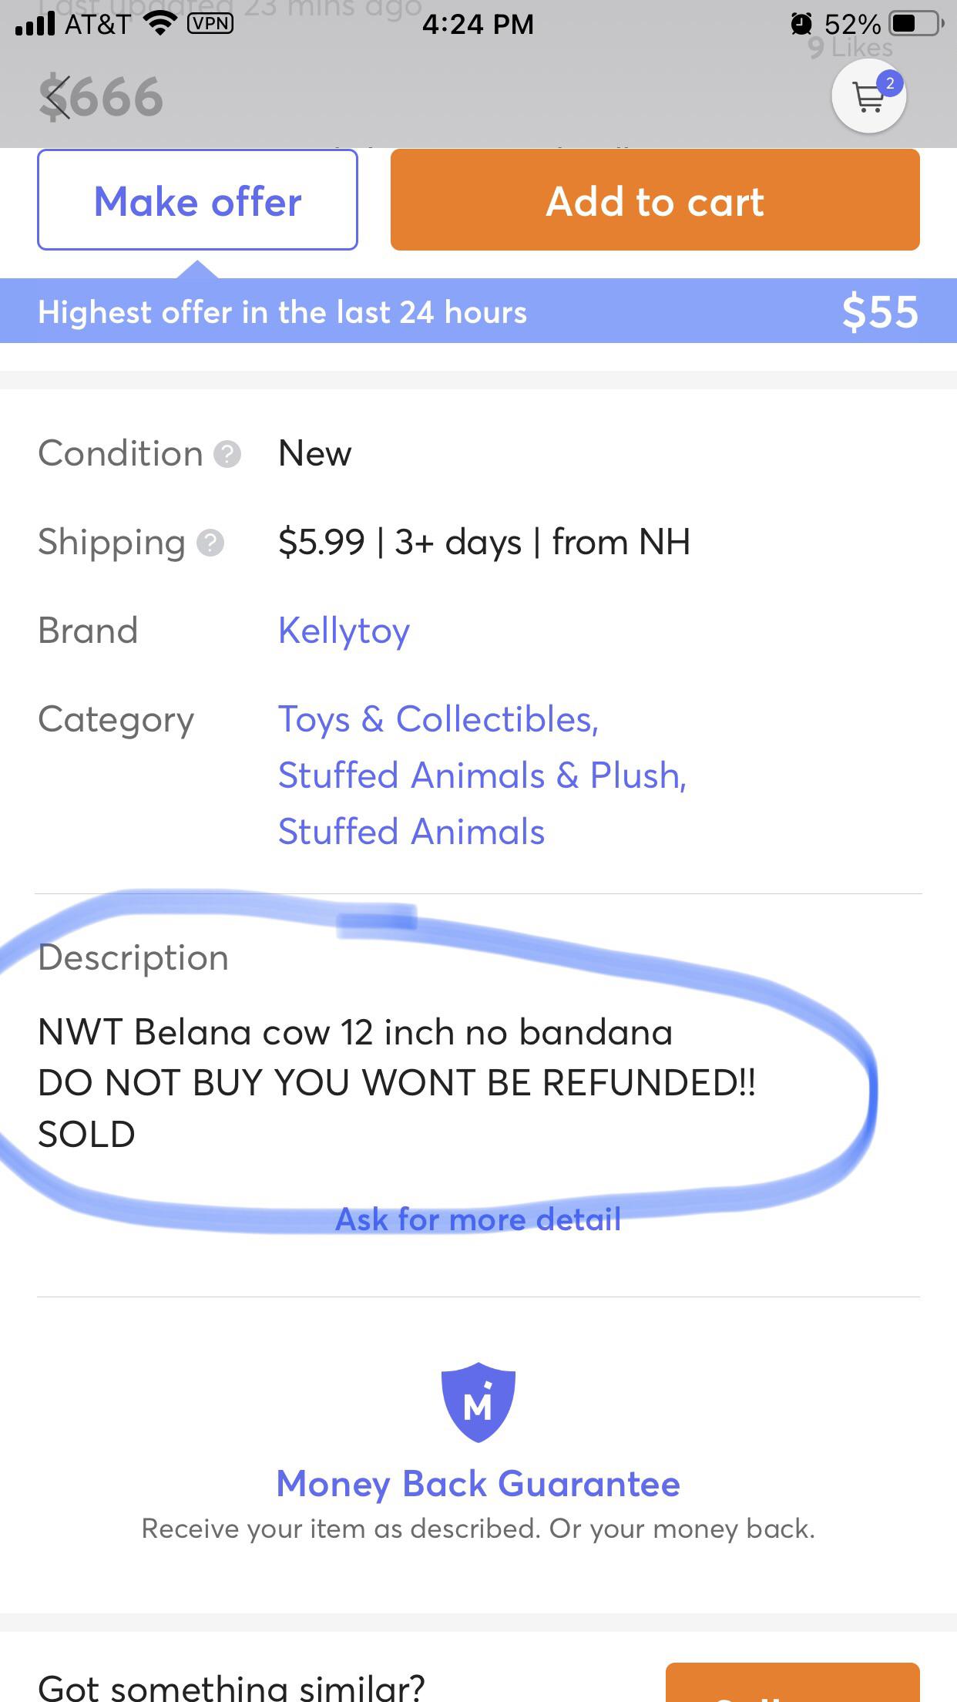Tap the crossed-out $666 price
The width and height of the screenshot is (957, 1702).
(100, 96)
